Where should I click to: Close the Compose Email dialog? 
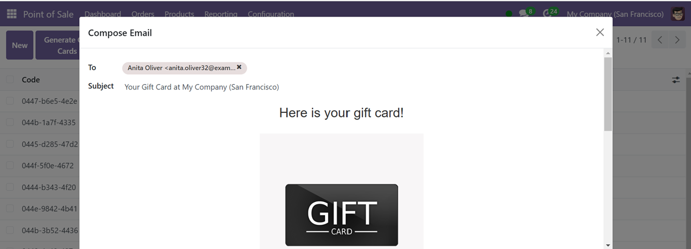tap(600, 32)
